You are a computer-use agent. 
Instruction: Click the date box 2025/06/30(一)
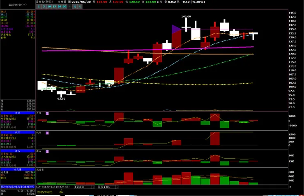point(18,5)
